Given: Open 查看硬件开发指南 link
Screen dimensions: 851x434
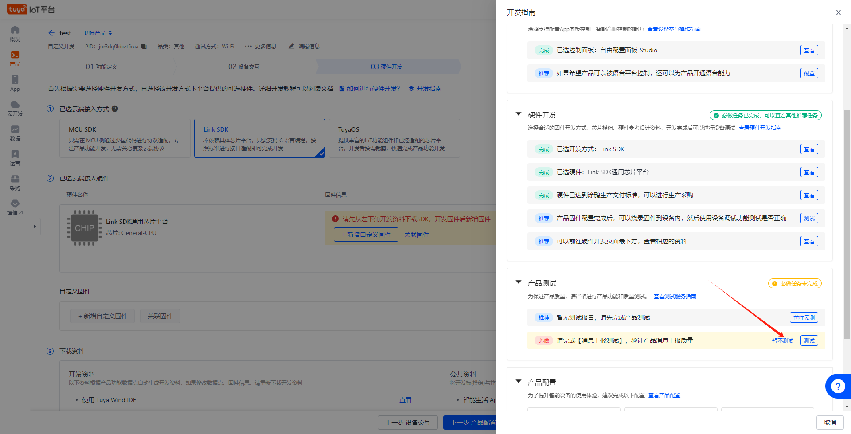Looking at the screenshot, I should point(760,128).
